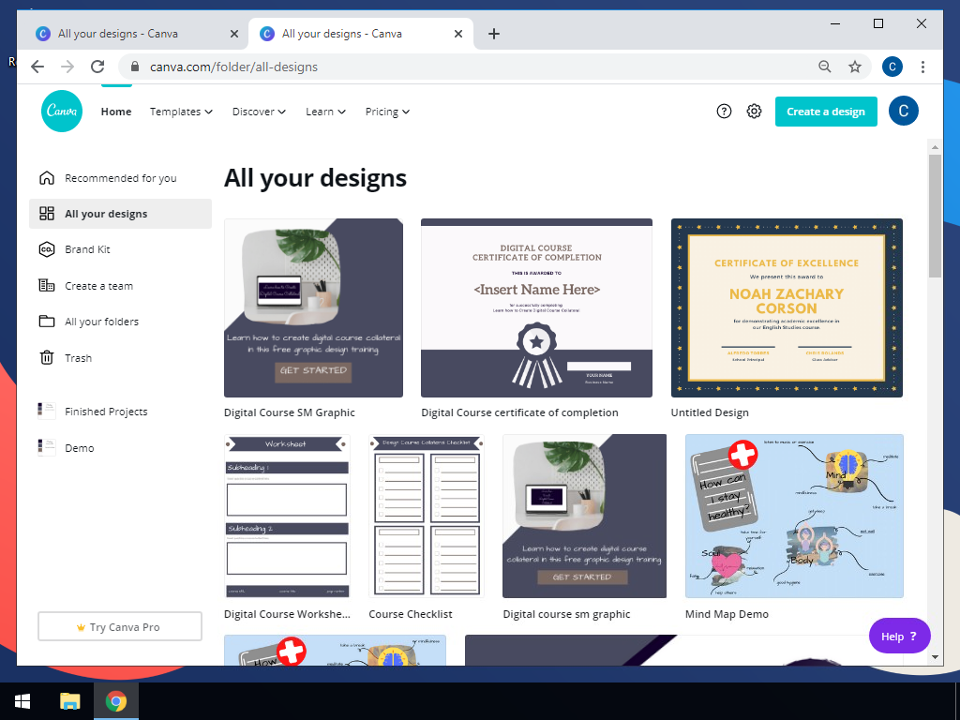Select All your designs in sidebar
The width and height of the screenshot is (960, 720).
(120, 214)
